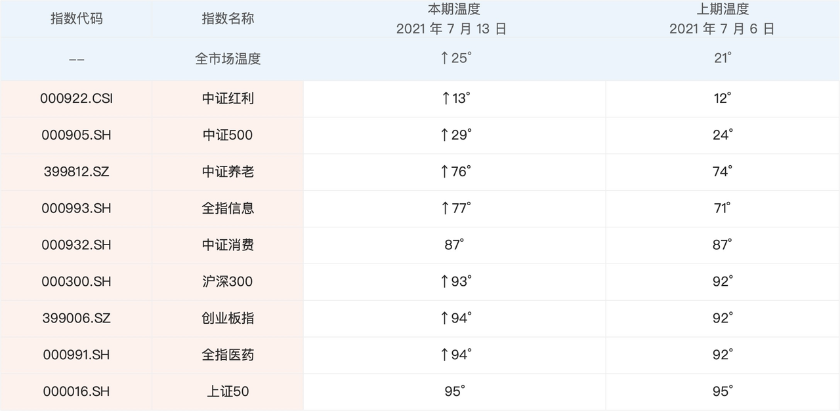
Task: Select the 全指信息 index name
Action: tap(228, 208)
